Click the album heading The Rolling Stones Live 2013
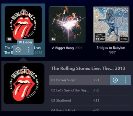The height and width of the screenshot is (116, 133). pos(88,69)
